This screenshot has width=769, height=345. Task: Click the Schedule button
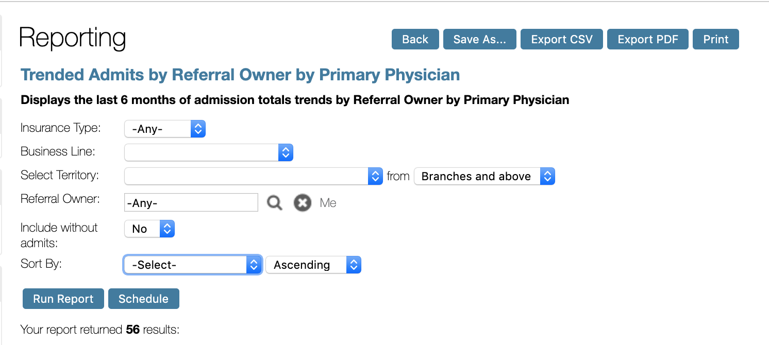click(144, 299)
